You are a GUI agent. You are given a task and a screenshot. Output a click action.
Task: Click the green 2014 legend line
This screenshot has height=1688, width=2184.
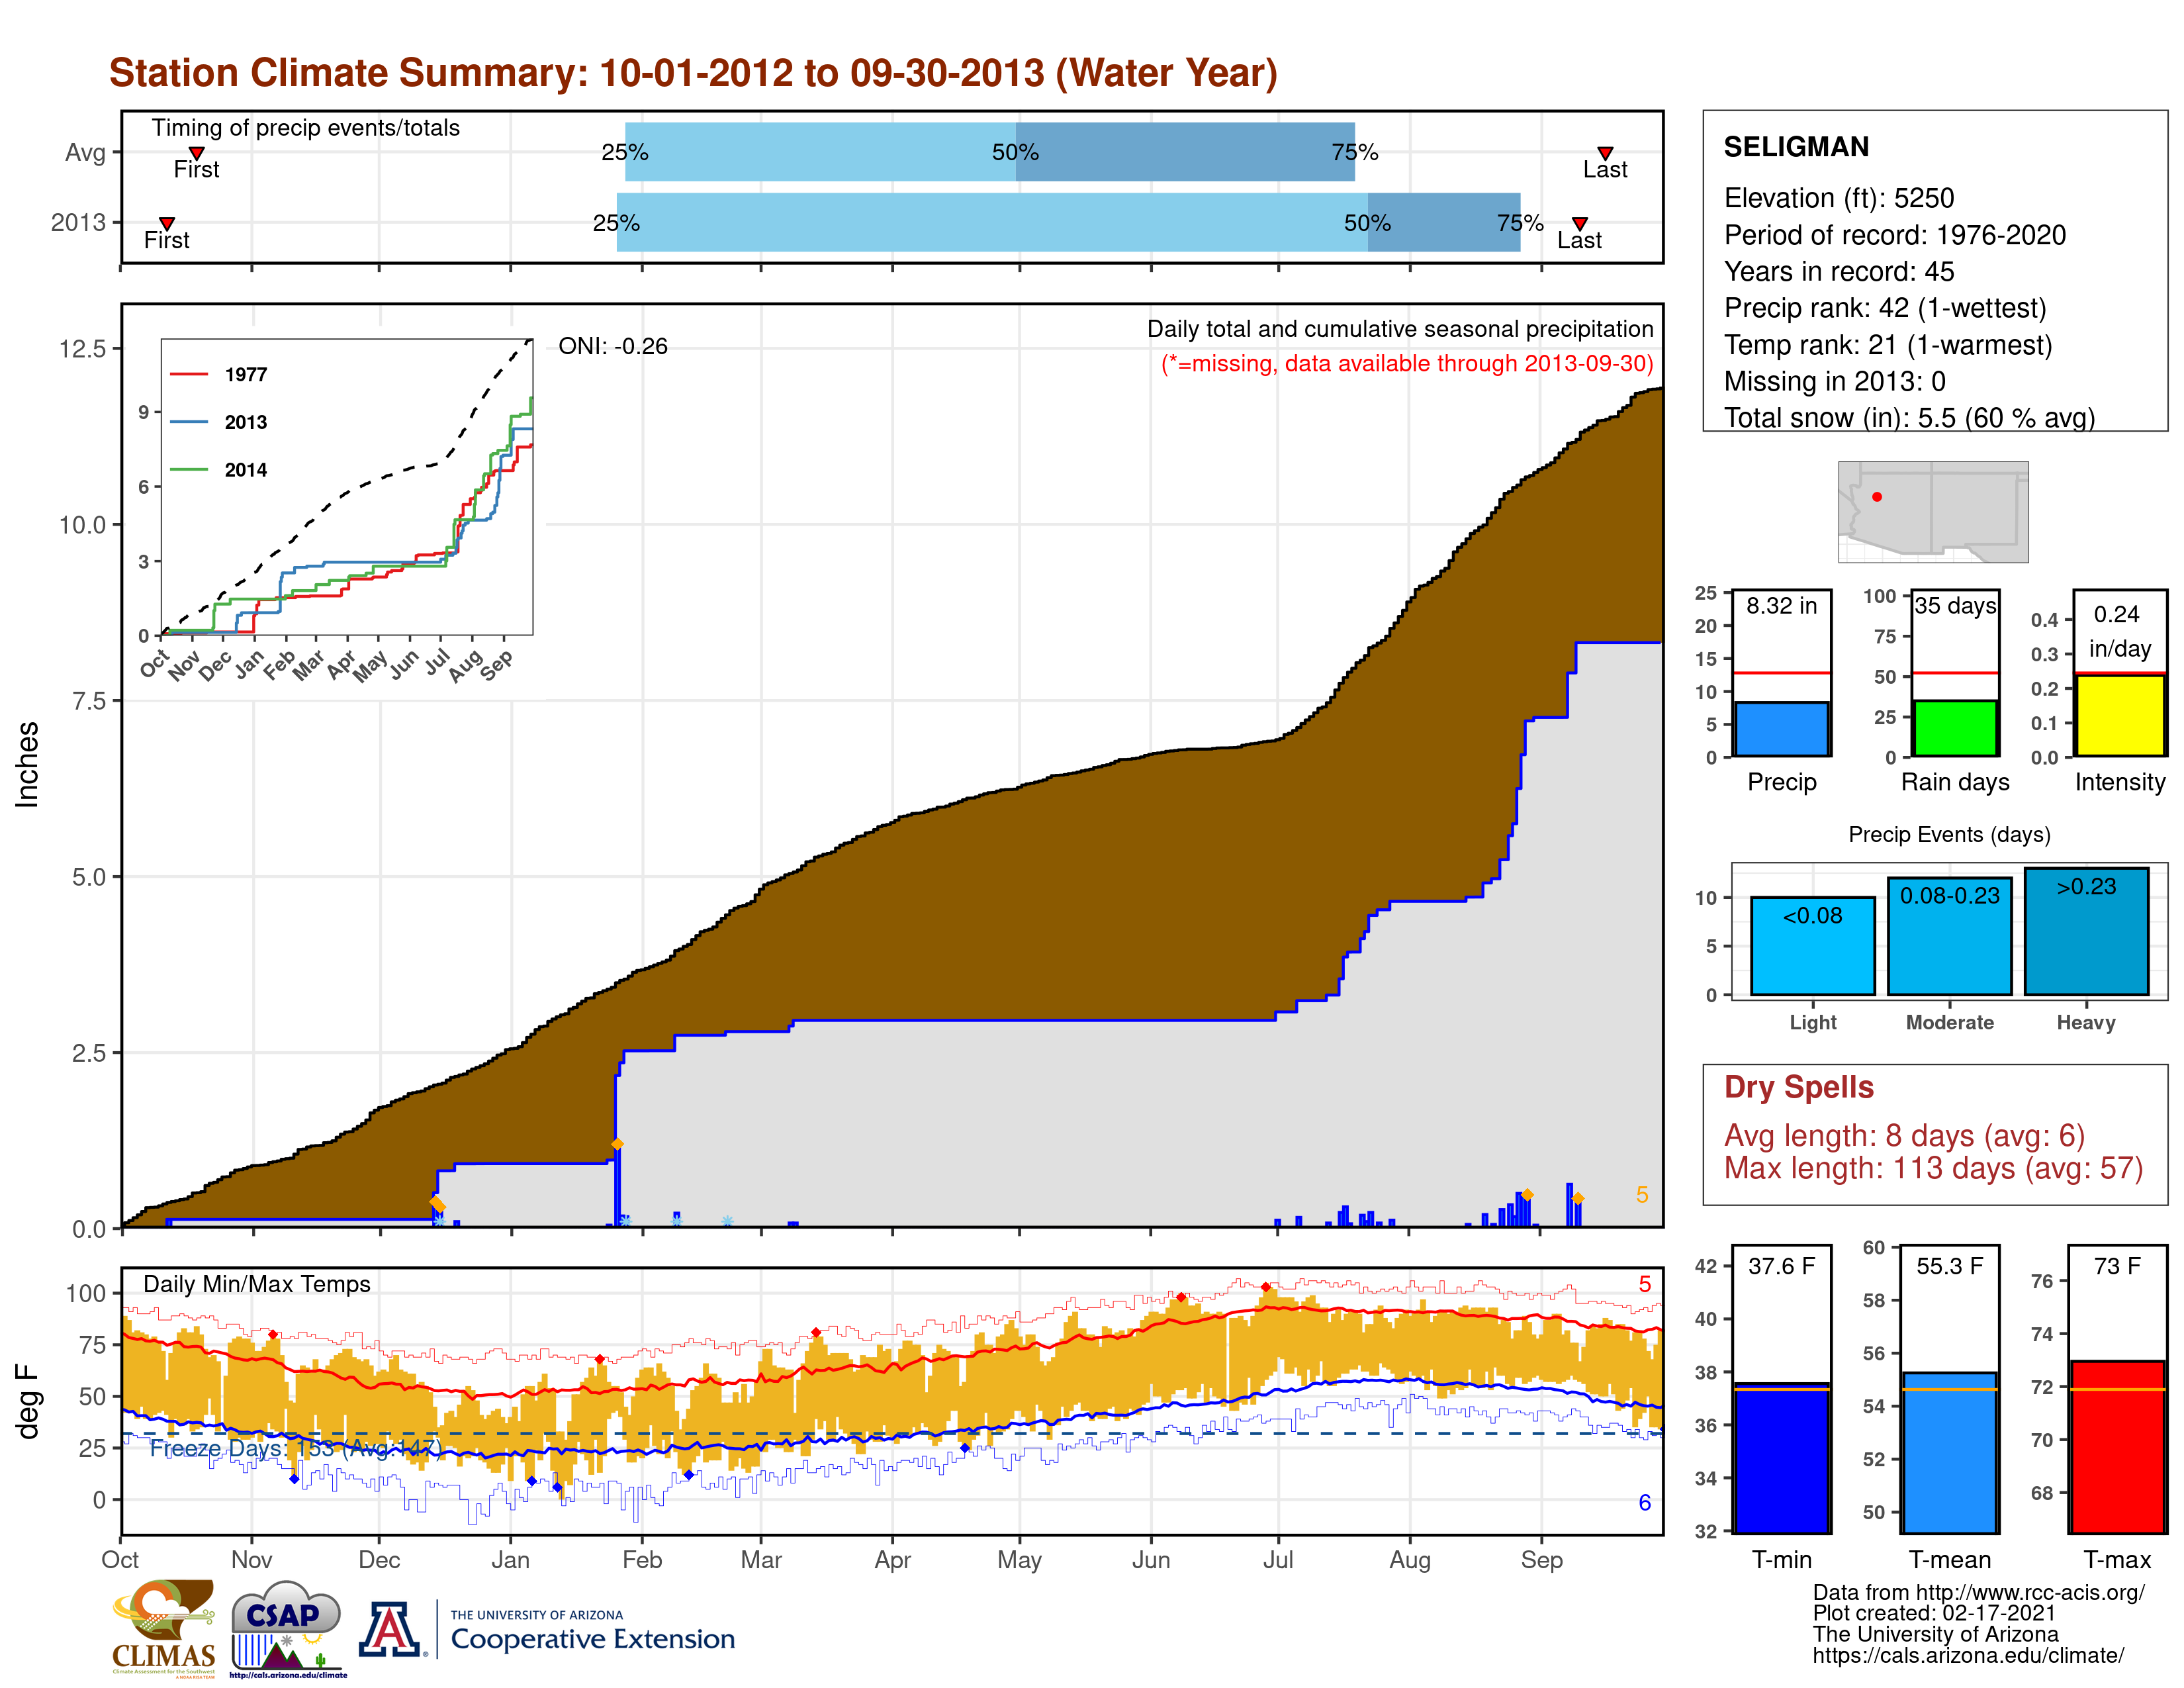(x=189, y=470)
